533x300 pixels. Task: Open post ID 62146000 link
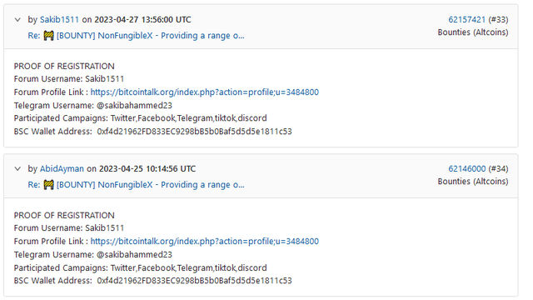click(466, 168)
